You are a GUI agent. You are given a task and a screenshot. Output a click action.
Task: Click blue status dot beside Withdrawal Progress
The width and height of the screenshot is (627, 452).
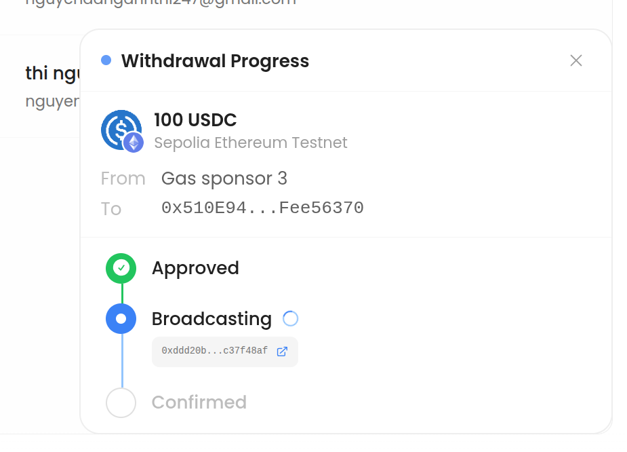(x=106, y=60)
